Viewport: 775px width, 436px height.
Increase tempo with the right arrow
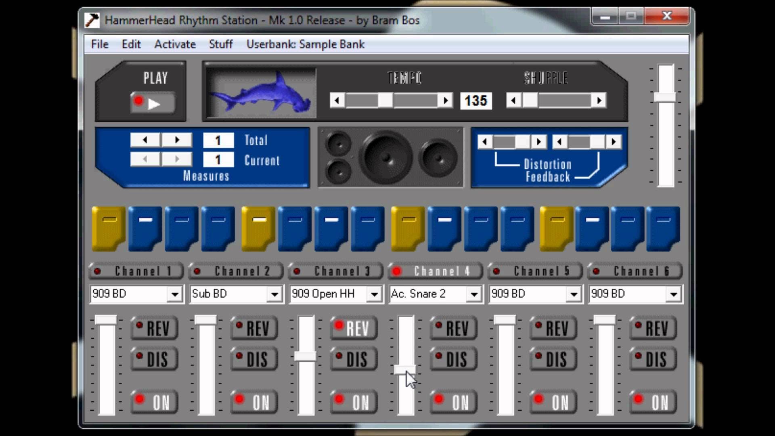[445, 100]
